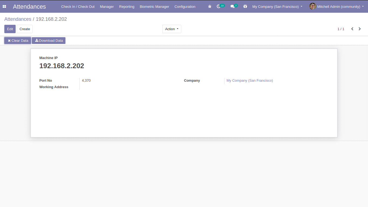
Task: Click the gift icon in navbar
Action: [x=245, y=6]
